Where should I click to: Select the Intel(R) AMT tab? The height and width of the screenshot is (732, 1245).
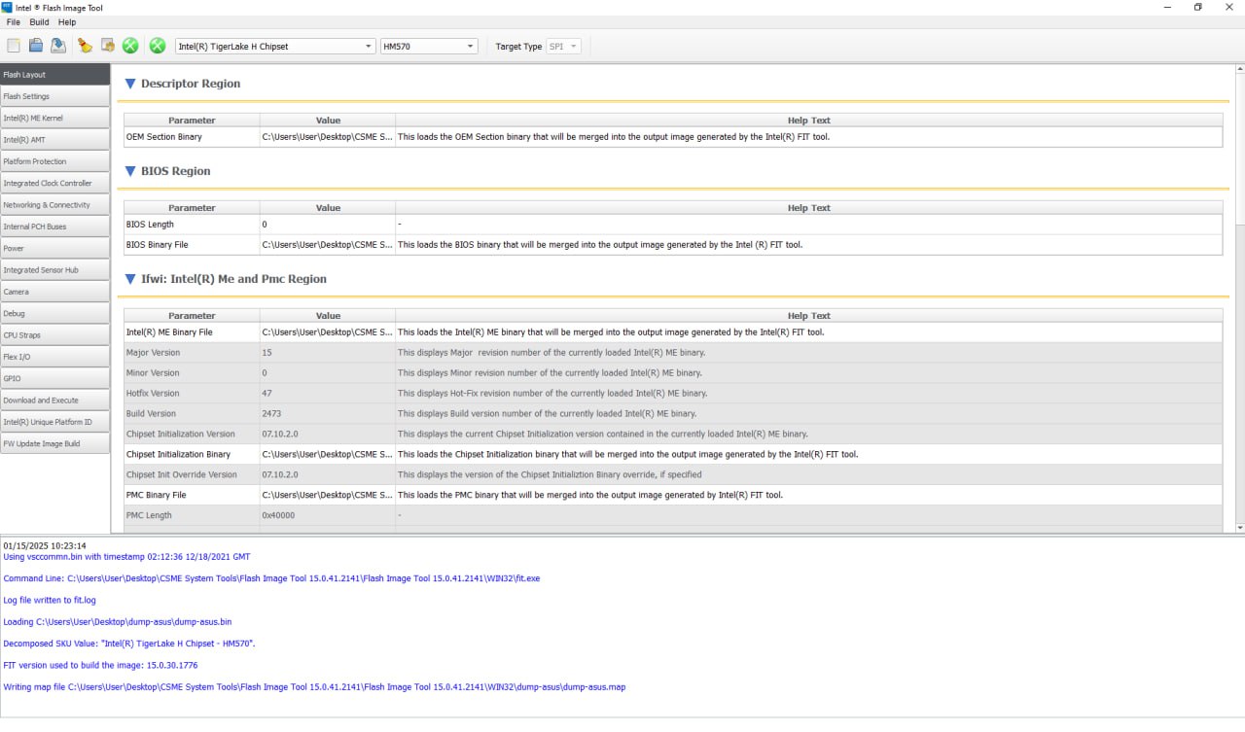tap(54, 140)
